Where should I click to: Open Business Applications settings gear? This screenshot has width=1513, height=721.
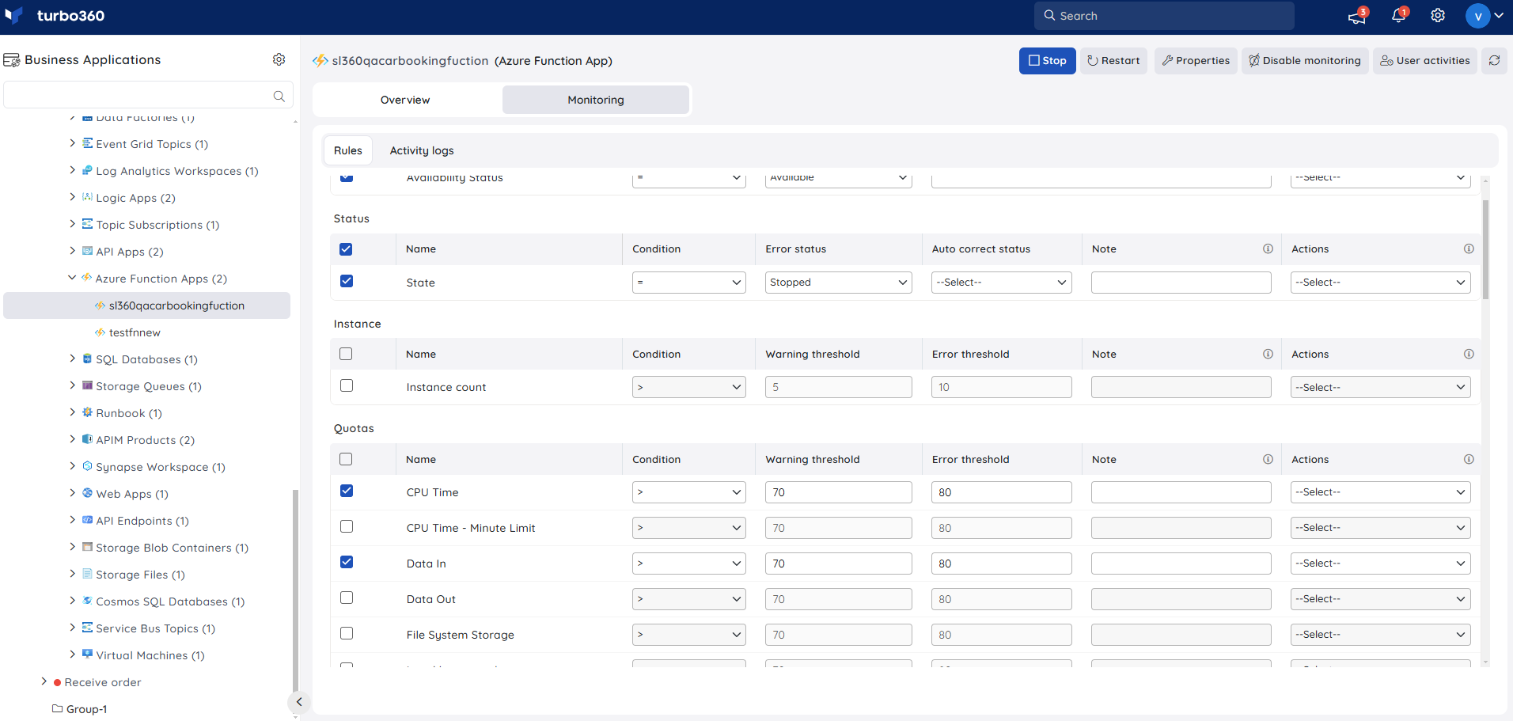click(x=279, y=59)
